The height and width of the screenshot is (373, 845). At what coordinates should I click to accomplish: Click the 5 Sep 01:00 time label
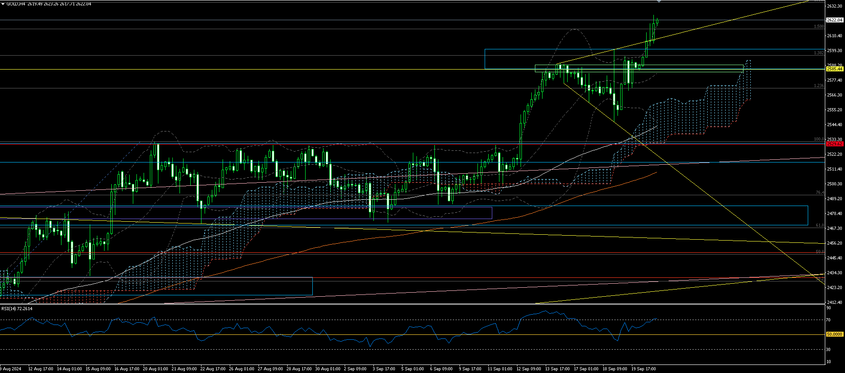[x=413, y=369]
